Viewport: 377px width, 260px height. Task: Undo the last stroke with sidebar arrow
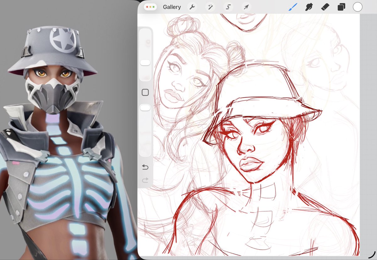pyautogui.click(x=145, y=167)
